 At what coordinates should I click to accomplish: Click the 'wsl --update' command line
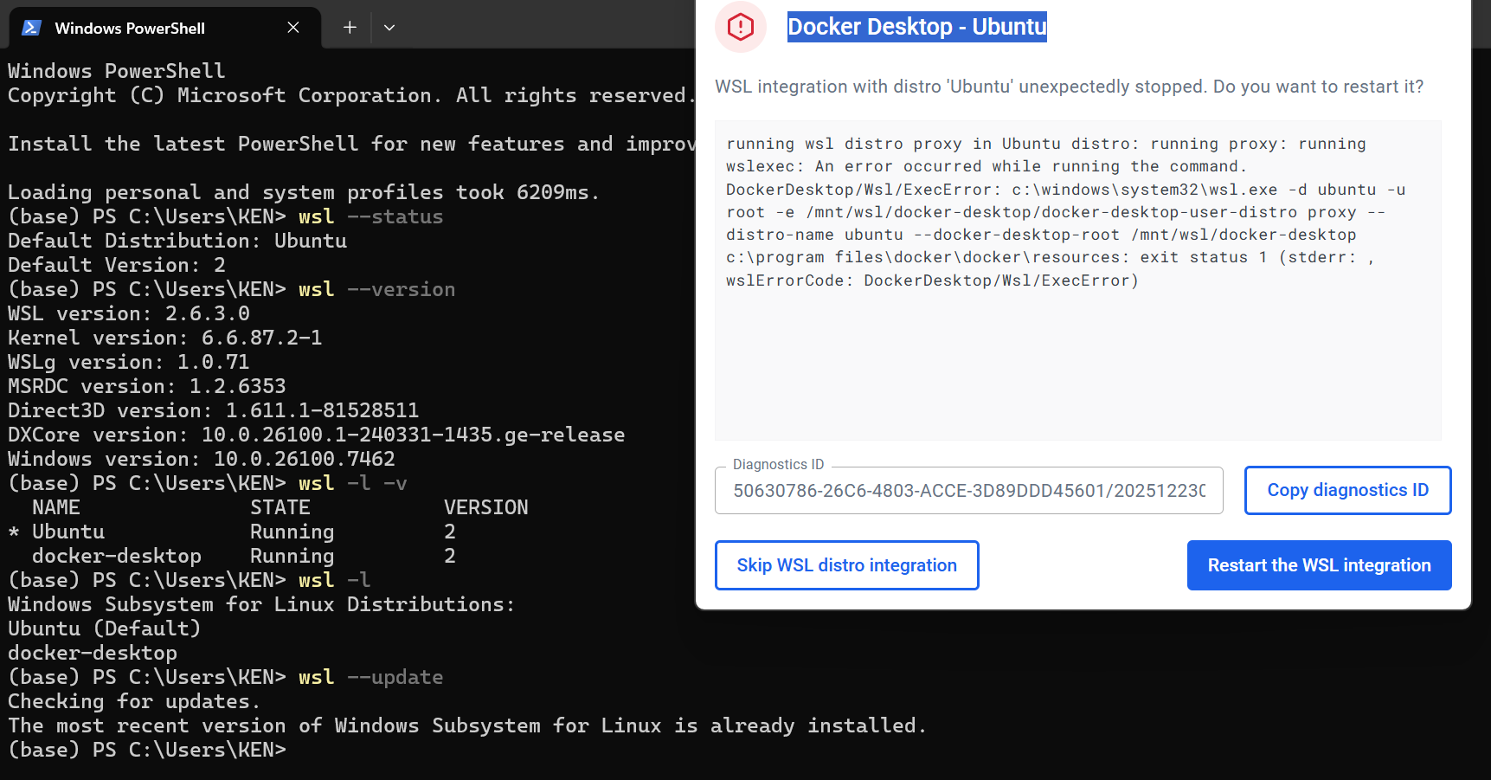(225, 677)
